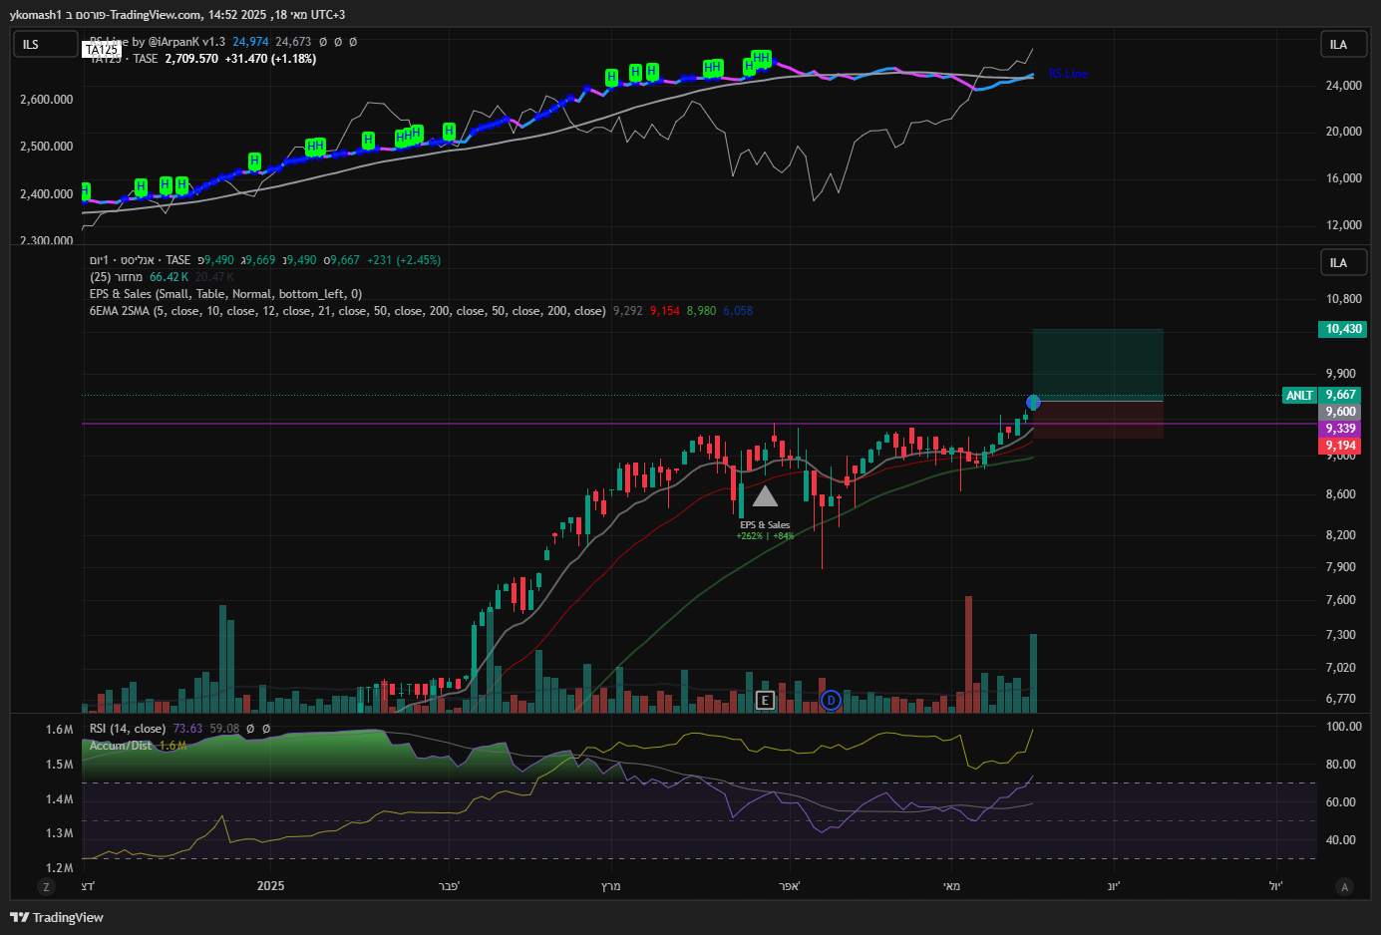Select the green profit zone of the long position
1381x935 pixels.
pyautogui.click(x=1098, y=365)
